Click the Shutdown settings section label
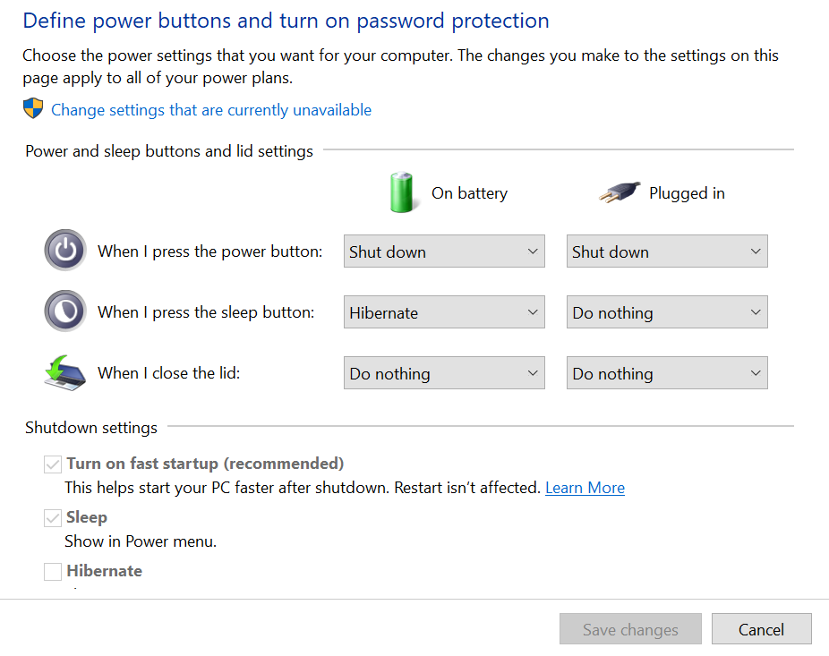 click(91, 427)
